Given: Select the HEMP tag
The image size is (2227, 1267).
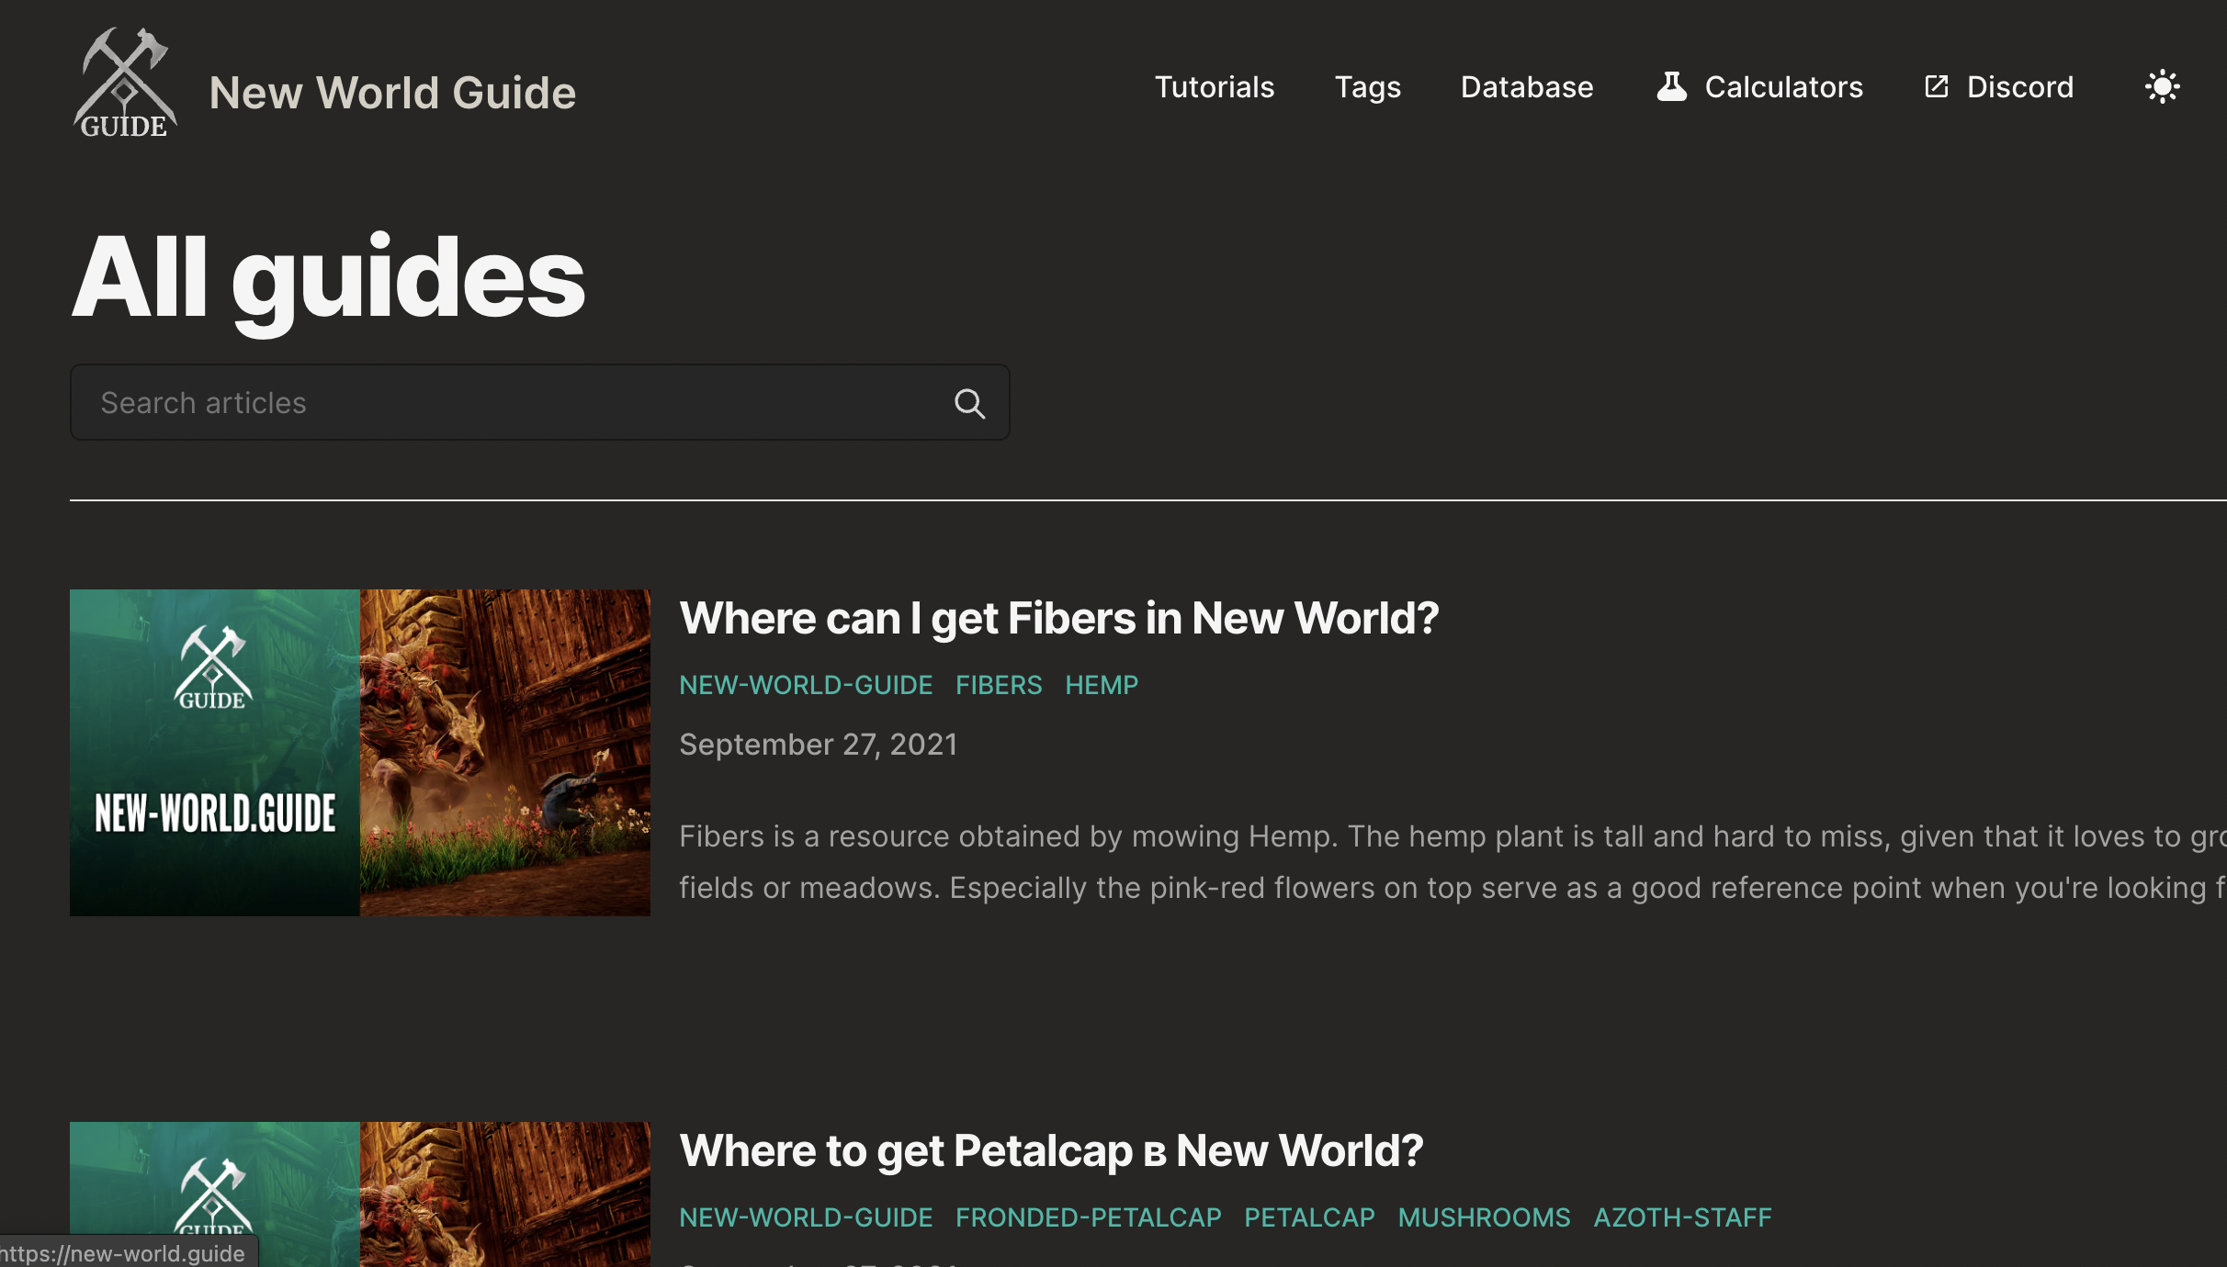Looking at the screenshot, I should 1102,685.
